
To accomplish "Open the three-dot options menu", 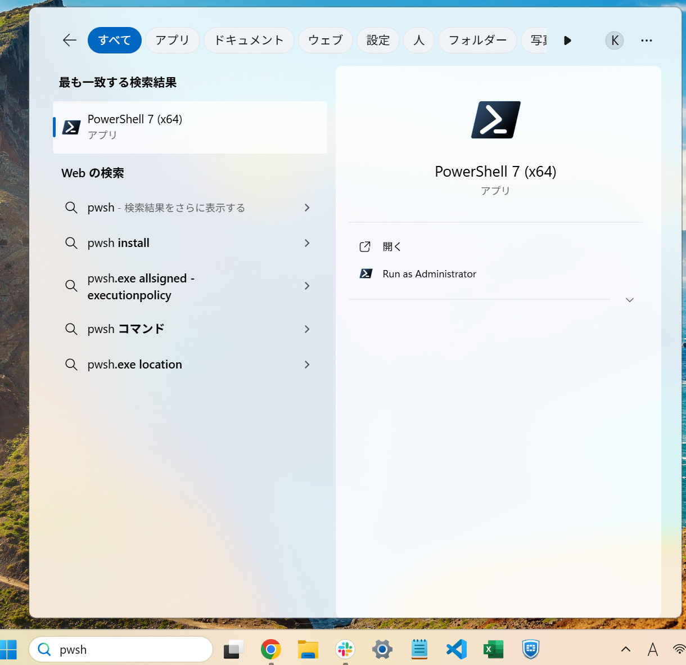I will point(647,41).
